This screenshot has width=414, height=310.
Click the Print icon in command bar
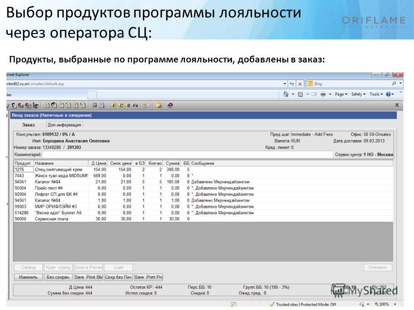323,94
